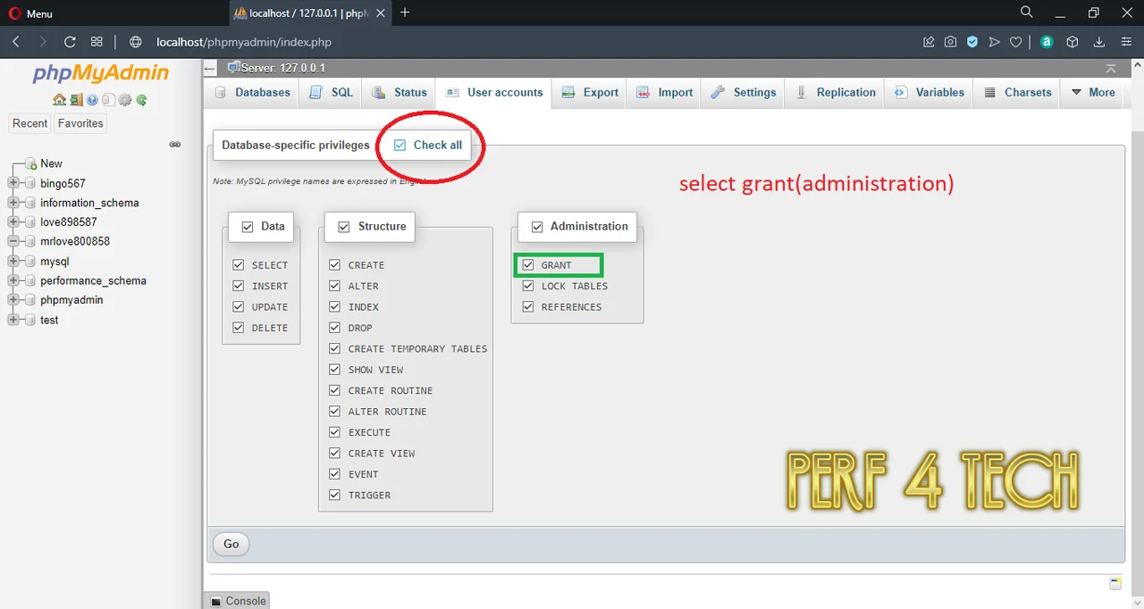Expand the love898587 database node

pos(13,222)
